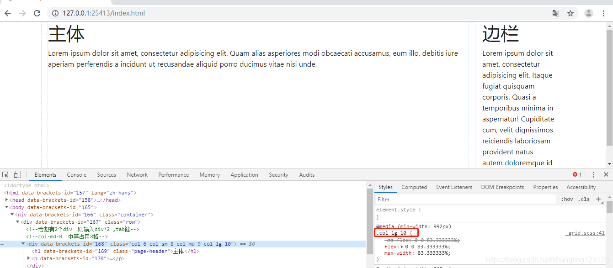Click the 边栏 sidebar heading

pyautogui.click(x=501, y=34)
